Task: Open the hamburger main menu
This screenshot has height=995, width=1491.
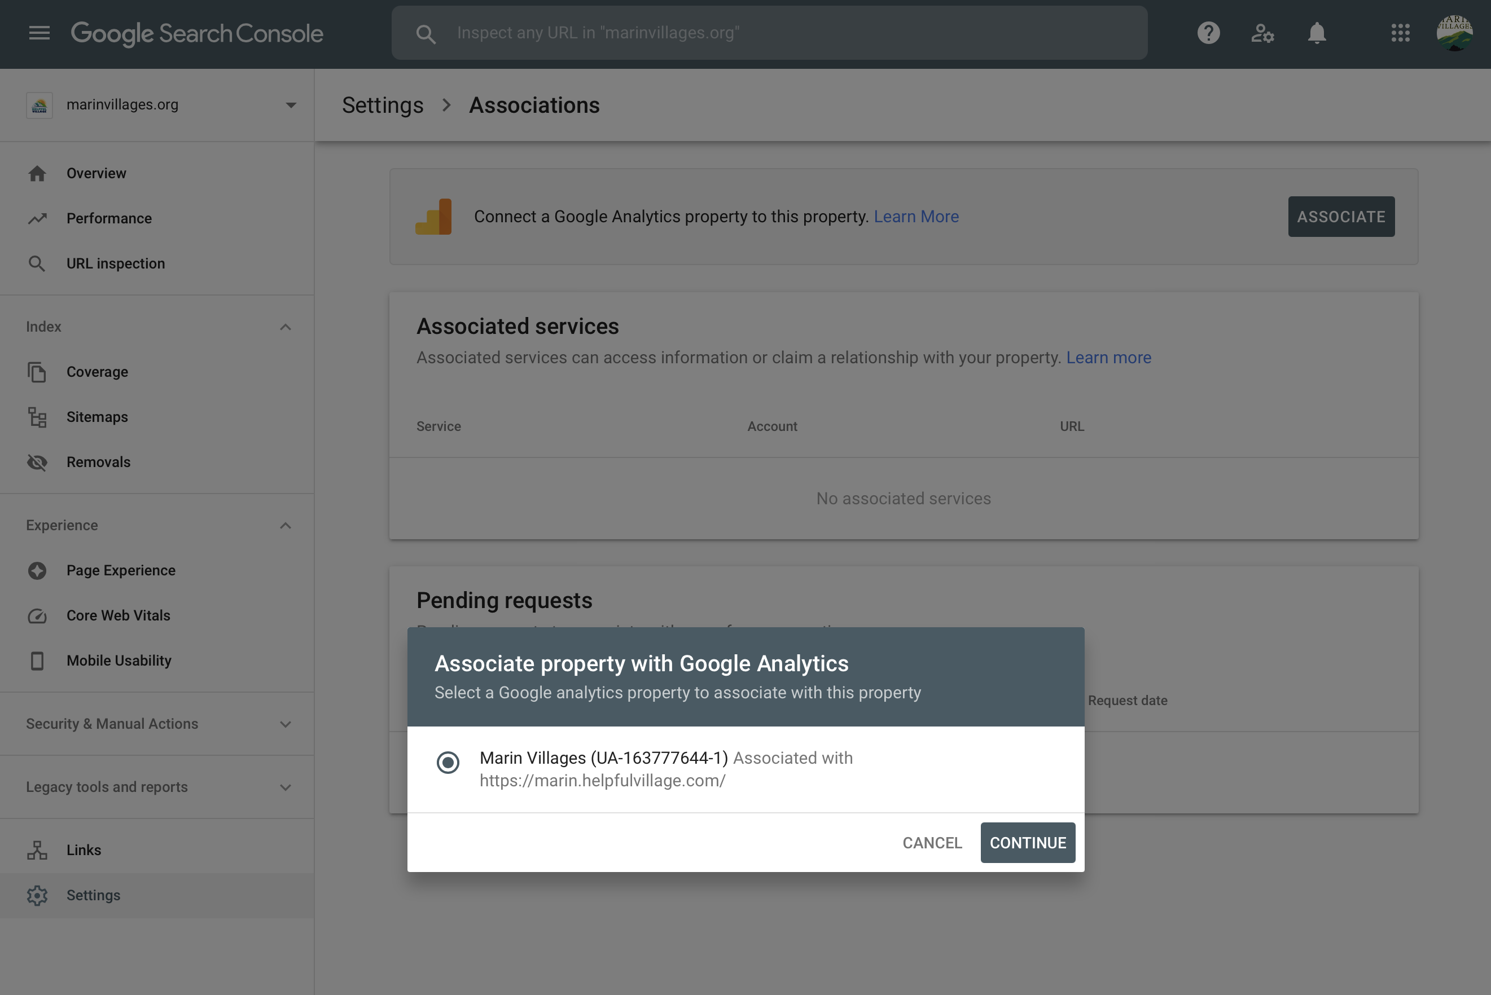Action: (x=40, y=33)
